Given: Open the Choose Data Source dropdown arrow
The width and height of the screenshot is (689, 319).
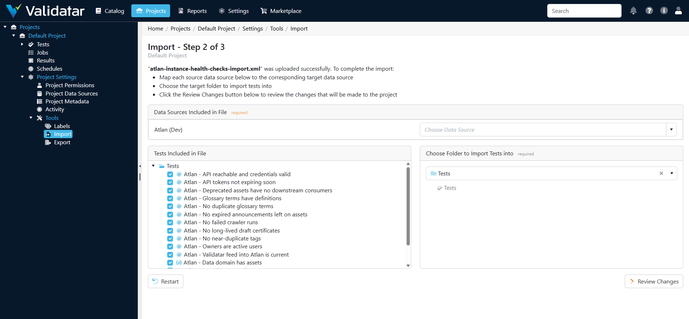Looking at the screenshot, I should pos(671,130).
